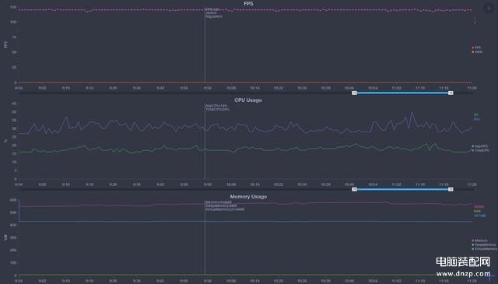Image resolution: width=498 pixels, height=284 pixels.
Task: Click right handle of FPS range slider
Action: [x=451, y=93]
